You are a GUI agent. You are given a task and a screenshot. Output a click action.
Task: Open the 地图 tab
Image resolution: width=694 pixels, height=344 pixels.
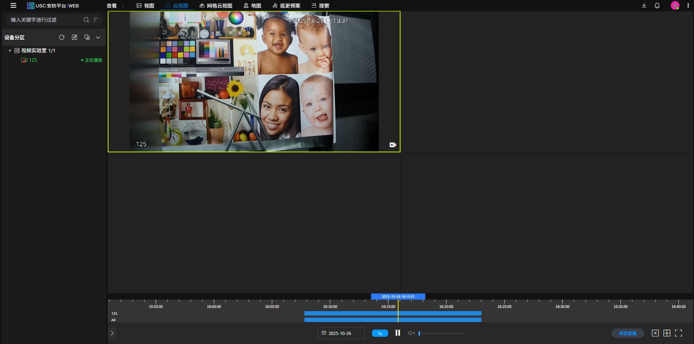pos(252,6)
